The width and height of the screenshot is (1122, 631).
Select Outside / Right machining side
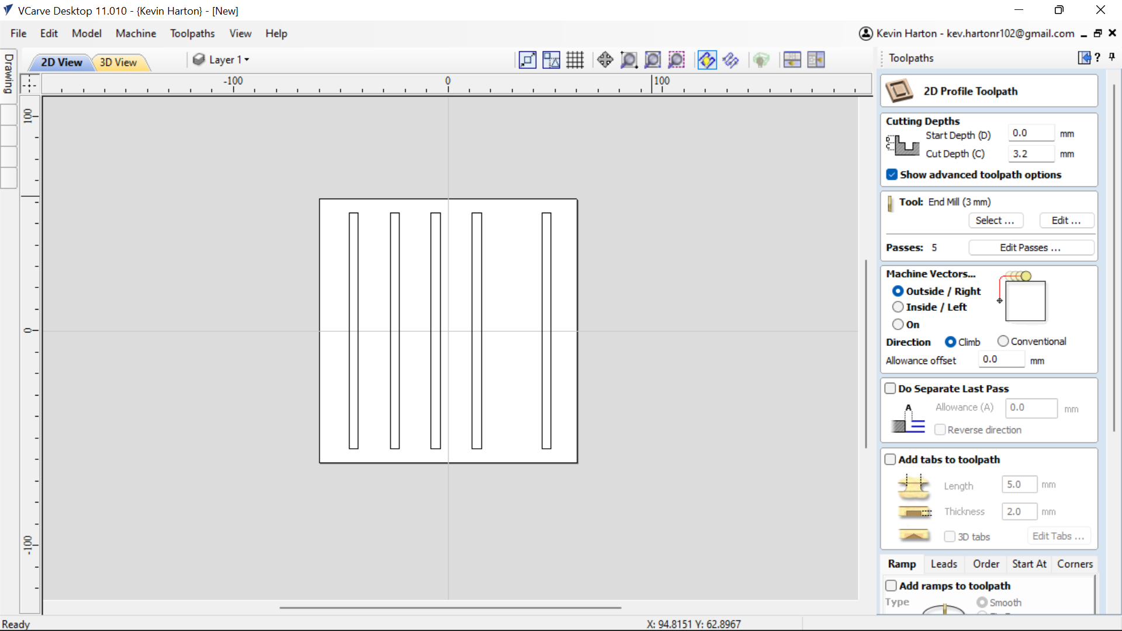pyautogui.click(x=898, y=291)
